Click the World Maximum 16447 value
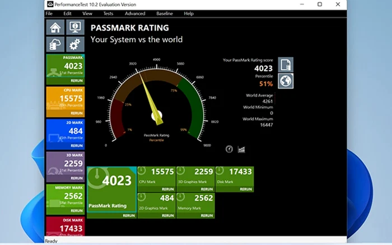Screen dimensions: 392x245 click(266, 125)
